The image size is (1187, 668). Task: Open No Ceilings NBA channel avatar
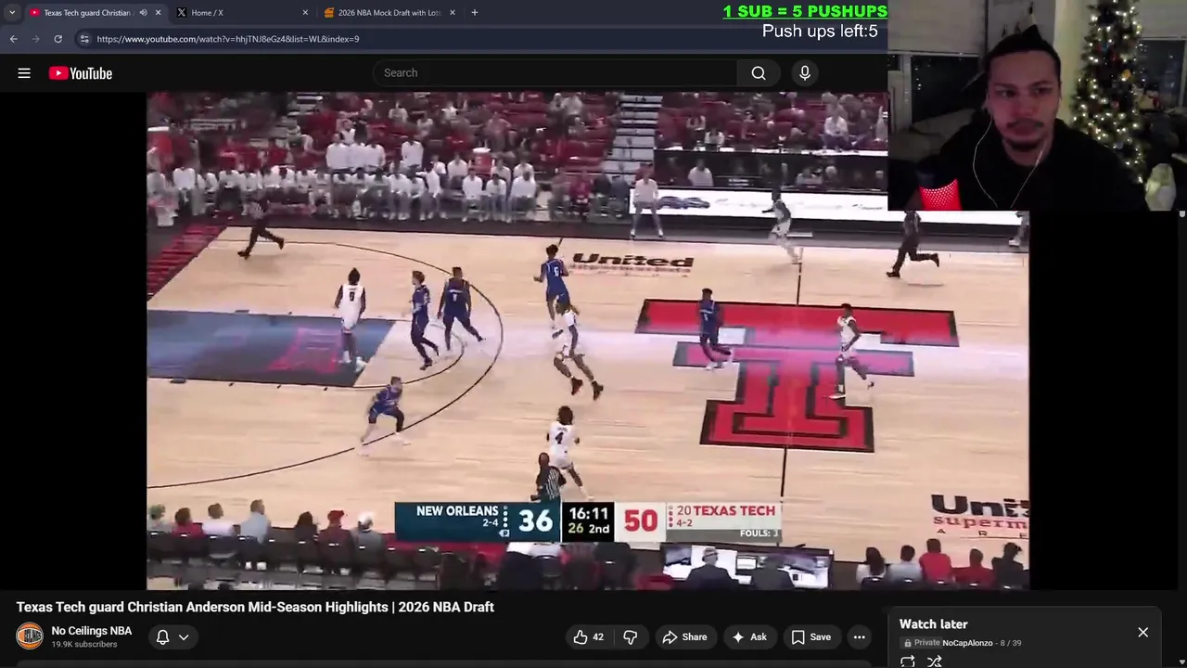(x=30, y=636)
